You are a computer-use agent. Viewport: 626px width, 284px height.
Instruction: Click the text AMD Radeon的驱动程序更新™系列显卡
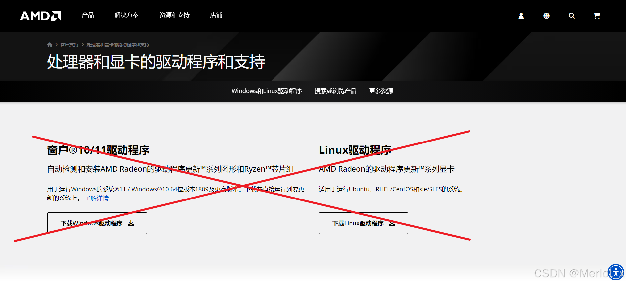[x=387, y=169]
